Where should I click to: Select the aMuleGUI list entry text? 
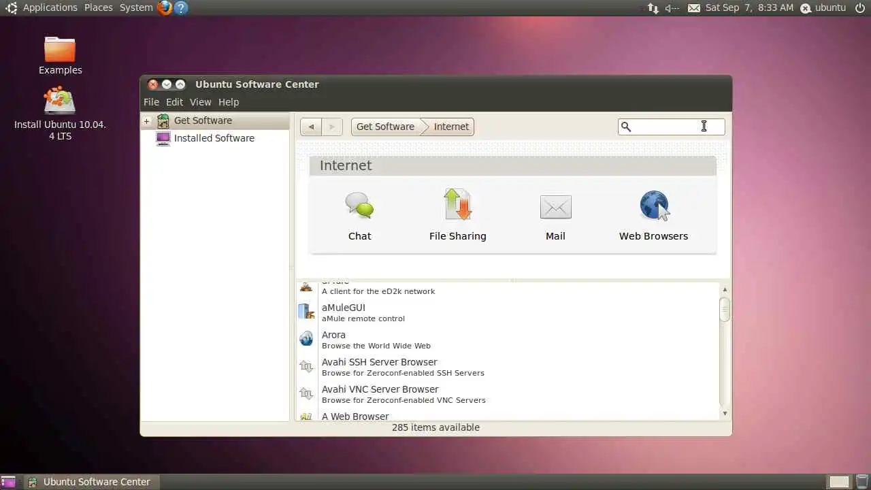click(x=344, y=308)
